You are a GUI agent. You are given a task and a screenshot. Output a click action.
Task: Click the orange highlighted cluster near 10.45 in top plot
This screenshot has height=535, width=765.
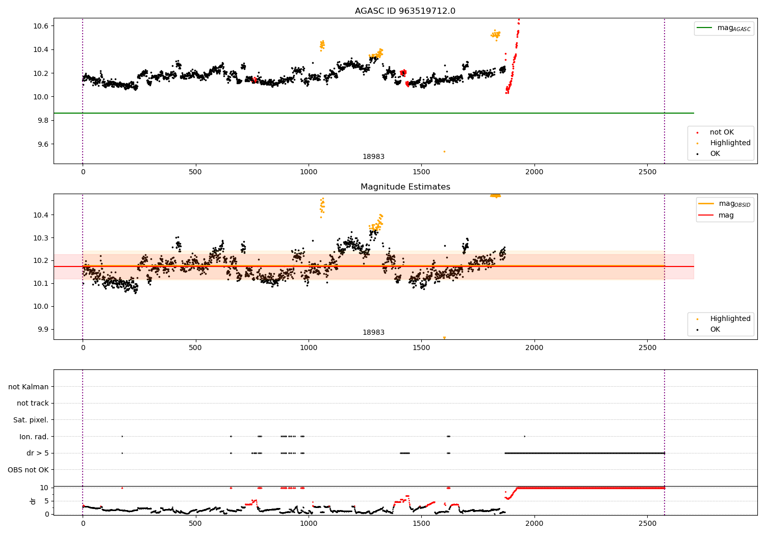tap(322, 45)
